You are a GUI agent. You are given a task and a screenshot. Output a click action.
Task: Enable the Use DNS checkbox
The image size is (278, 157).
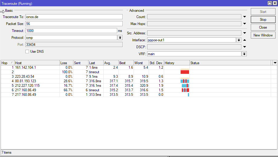pos(27,52)
